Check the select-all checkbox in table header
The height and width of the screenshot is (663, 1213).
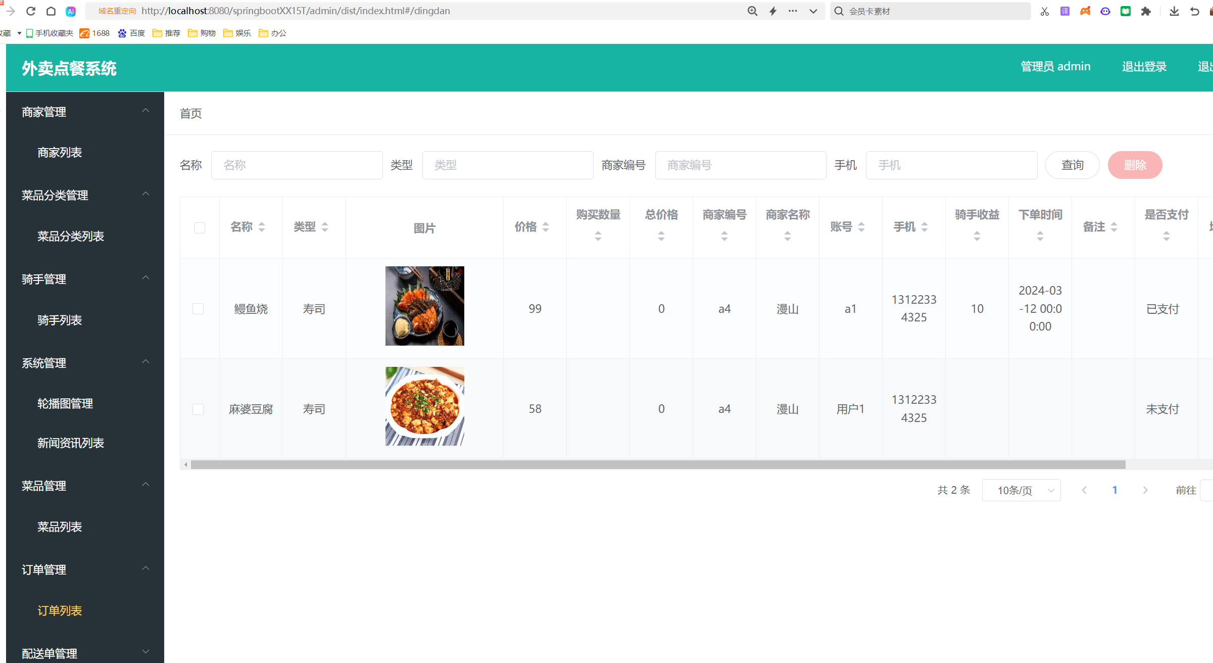199,227
